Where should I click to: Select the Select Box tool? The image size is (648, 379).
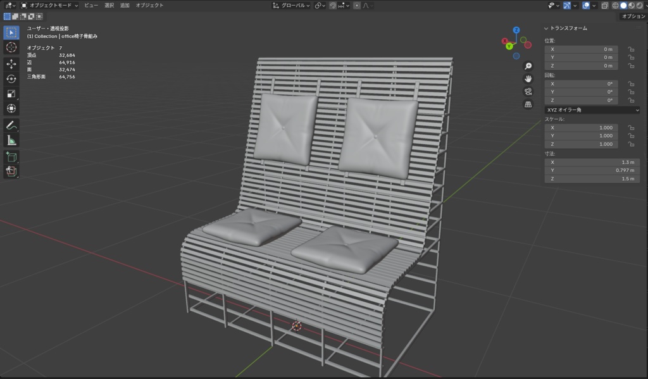point(11,33)
